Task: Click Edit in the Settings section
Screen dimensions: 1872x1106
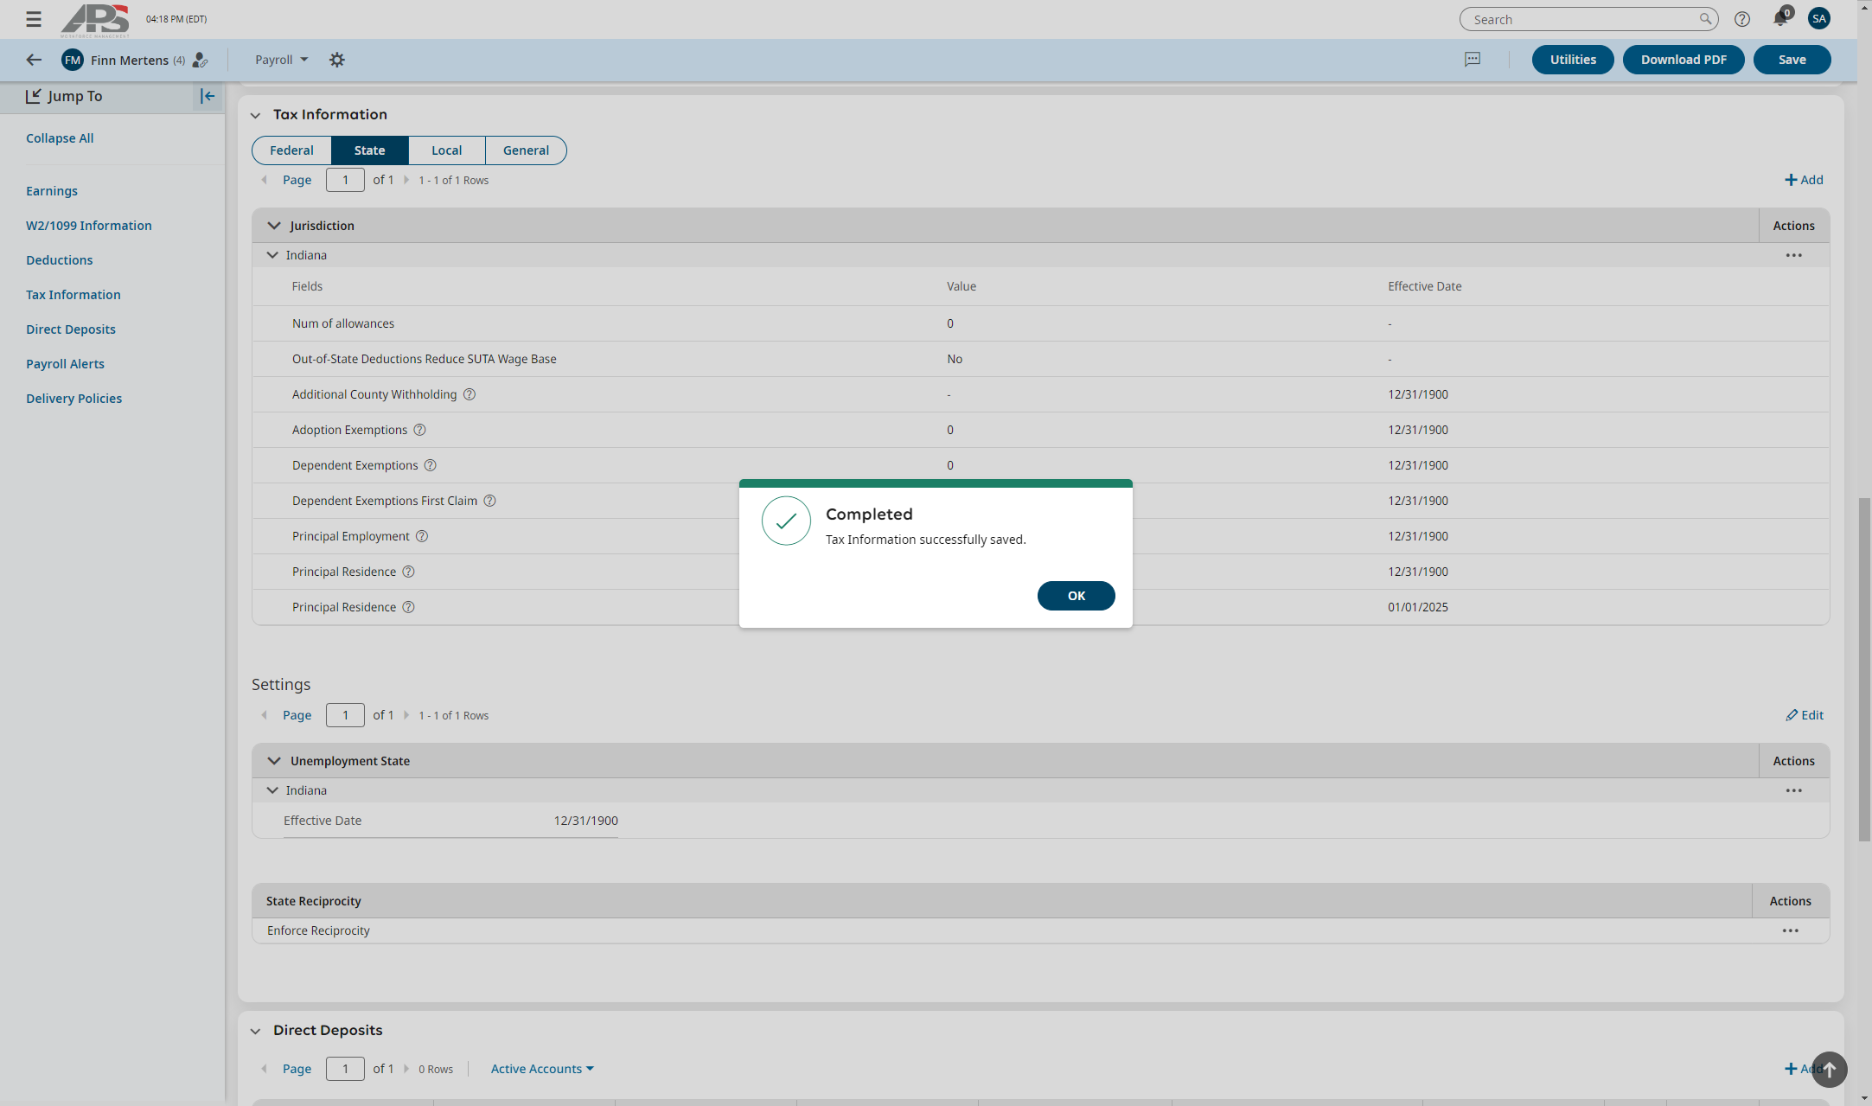Action: (x=1805, y=715)
